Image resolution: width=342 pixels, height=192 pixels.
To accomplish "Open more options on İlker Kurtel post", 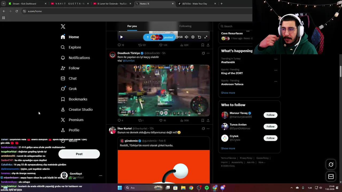I will pos(208,129).
